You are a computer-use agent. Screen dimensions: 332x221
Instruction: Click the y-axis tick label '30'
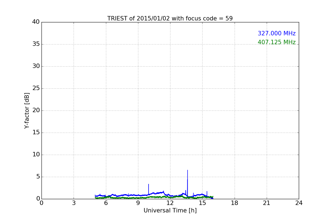[x=36, y=66]
